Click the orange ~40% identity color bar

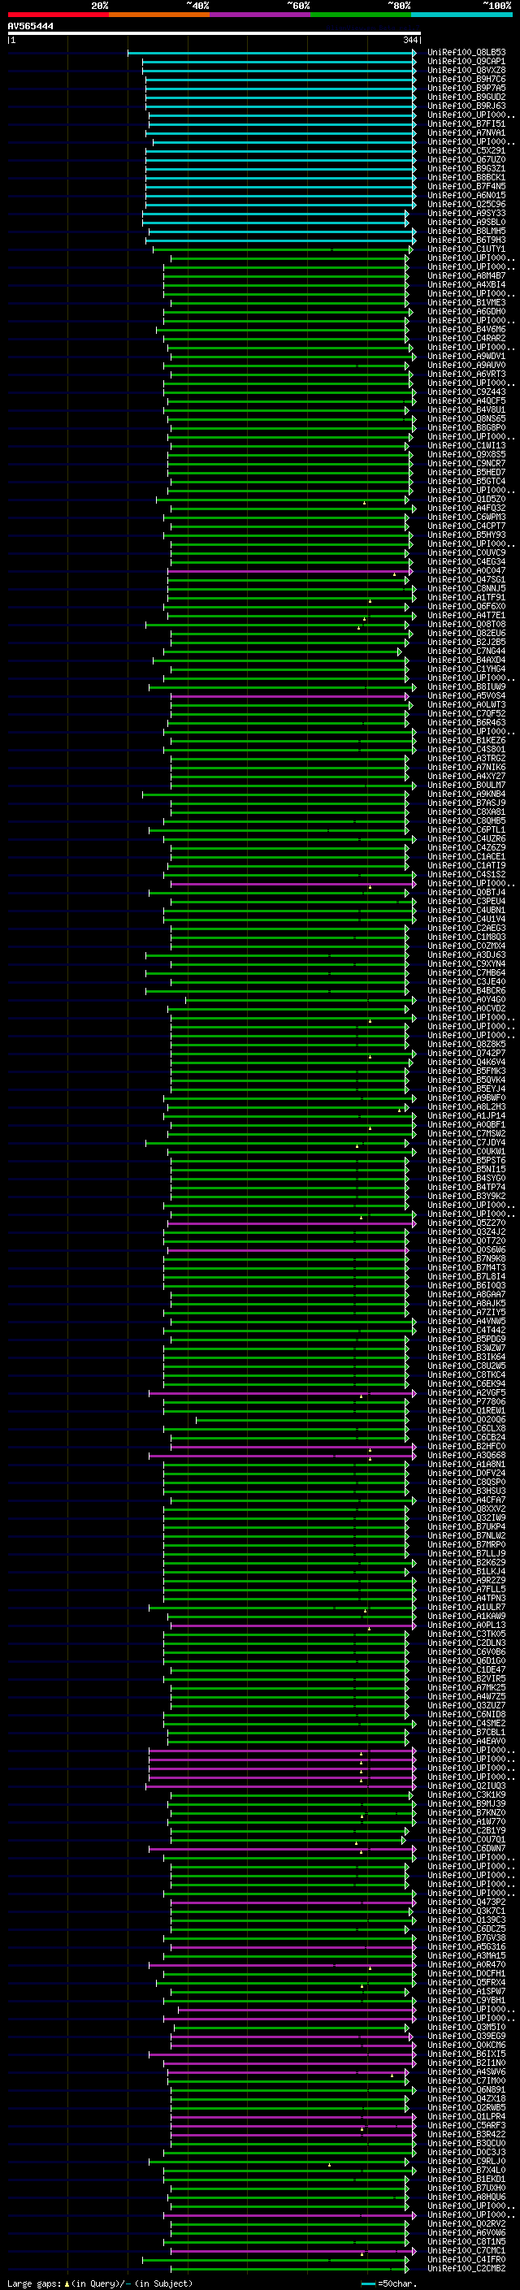pyautogui.click(x=159, y=15)
